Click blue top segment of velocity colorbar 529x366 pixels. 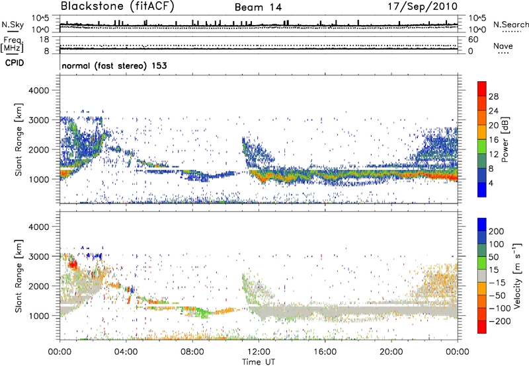[482, 225]
